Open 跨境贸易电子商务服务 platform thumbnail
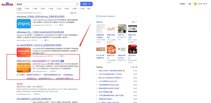 coord(101,29)
